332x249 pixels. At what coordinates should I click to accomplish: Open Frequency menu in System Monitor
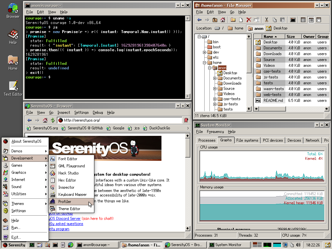[x=215, y=132]
